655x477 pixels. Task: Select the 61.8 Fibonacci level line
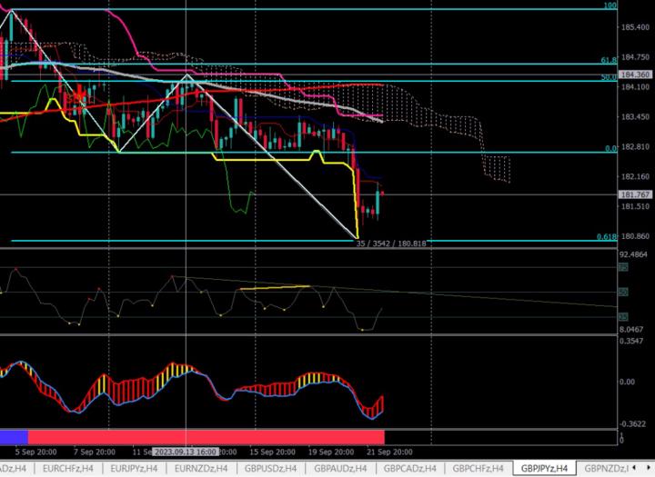coord(364,65)
